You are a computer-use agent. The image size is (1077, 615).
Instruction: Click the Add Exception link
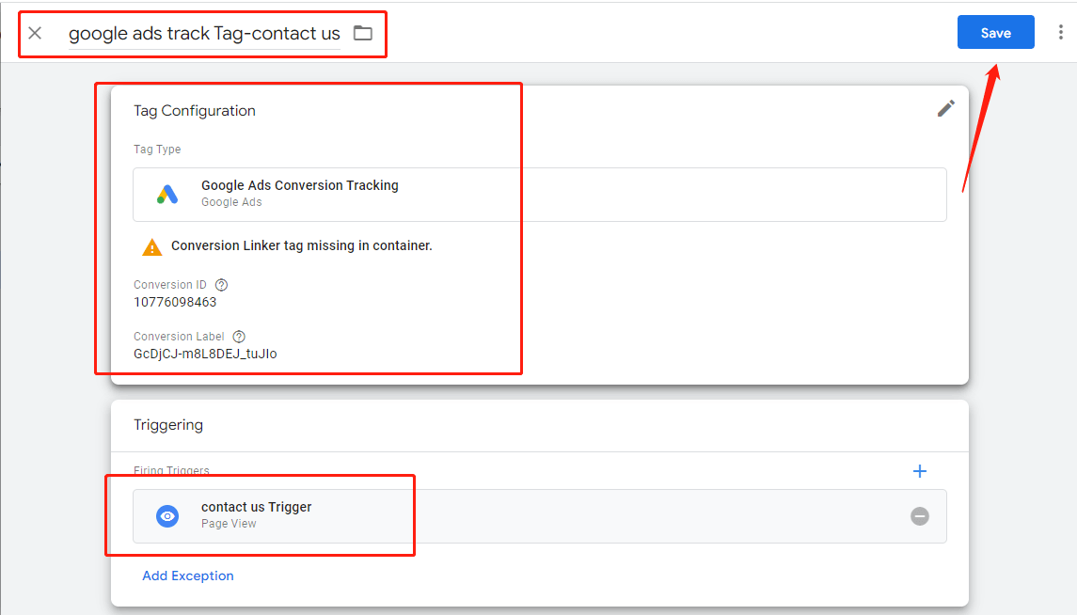tap(187, 576)
